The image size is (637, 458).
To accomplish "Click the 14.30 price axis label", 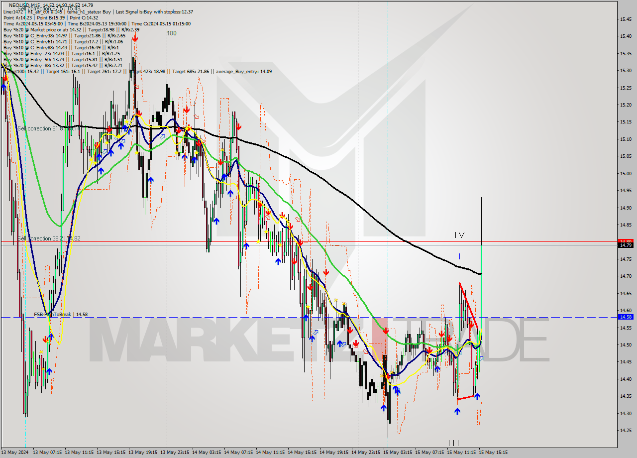I will tap(626, 413).
